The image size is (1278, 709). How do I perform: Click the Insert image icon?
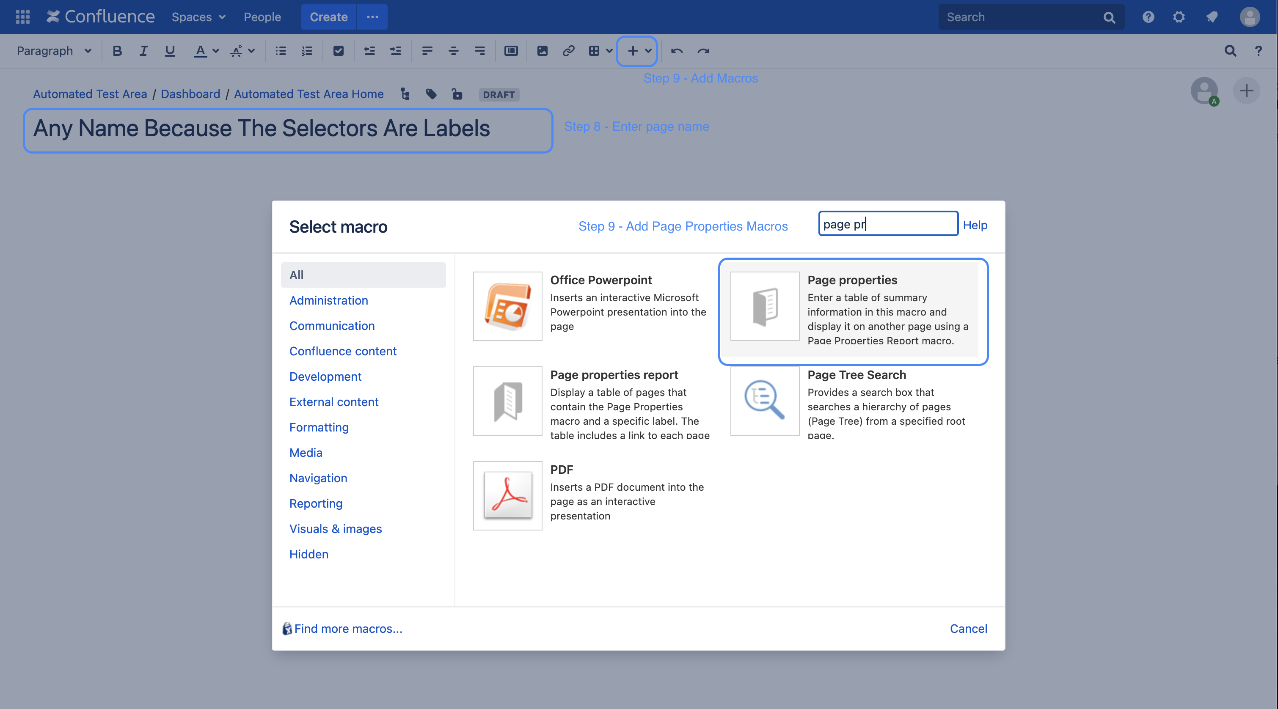pos(542,51)
